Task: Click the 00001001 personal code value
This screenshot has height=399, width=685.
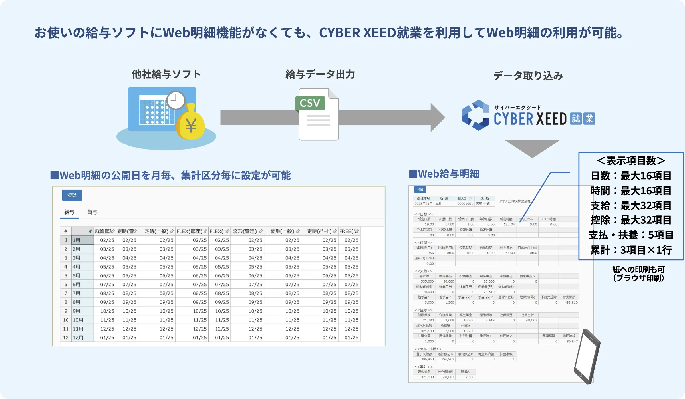Action: [x=465, y=203]
